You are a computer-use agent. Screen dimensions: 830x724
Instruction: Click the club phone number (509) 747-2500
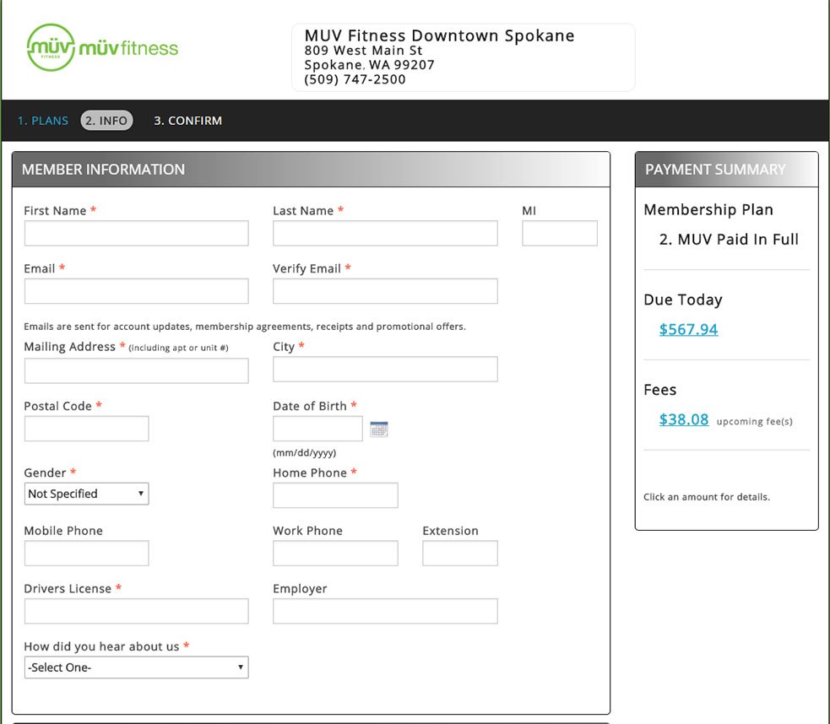(355, 79)
